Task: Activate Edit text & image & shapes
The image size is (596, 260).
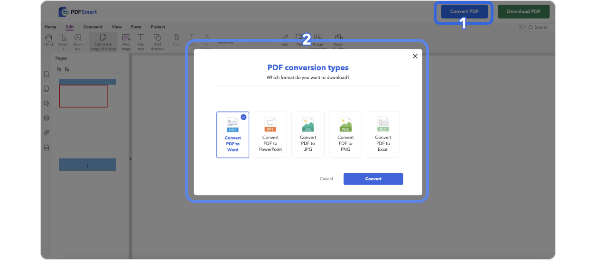Action: point(103,41)
